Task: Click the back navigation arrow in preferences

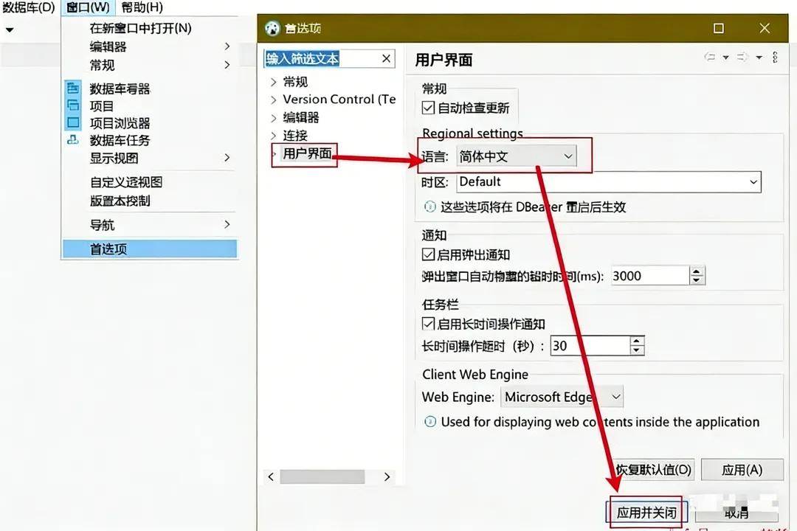Action: pos(710,58)
